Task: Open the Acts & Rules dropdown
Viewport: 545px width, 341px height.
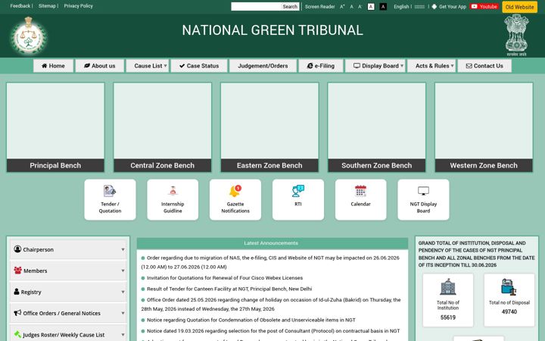Action: click(x=431, y=66)
